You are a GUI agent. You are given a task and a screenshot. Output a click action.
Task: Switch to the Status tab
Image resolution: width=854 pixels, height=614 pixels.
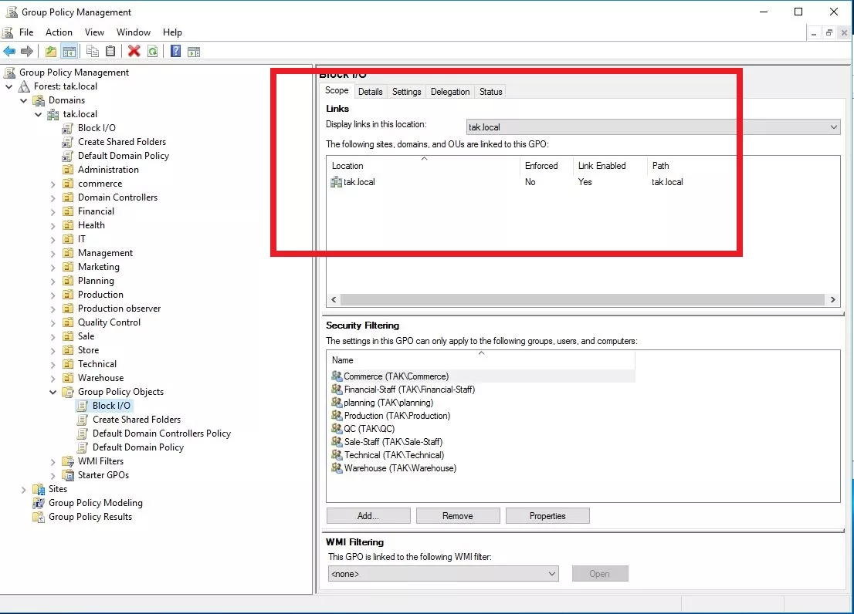(491, 92)
